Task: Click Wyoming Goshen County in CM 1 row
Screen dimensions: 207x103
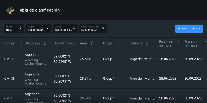Action: point(35,62)
